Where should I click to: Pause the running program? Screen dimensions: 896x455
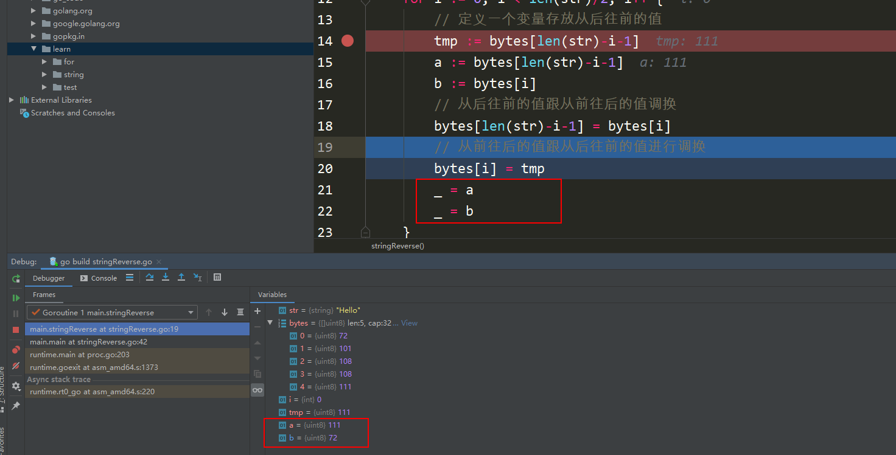(16, 313)
